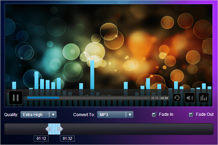Uncheck the Fade In checkbox
Screen dimensions: 218x145
click(154, 114)
